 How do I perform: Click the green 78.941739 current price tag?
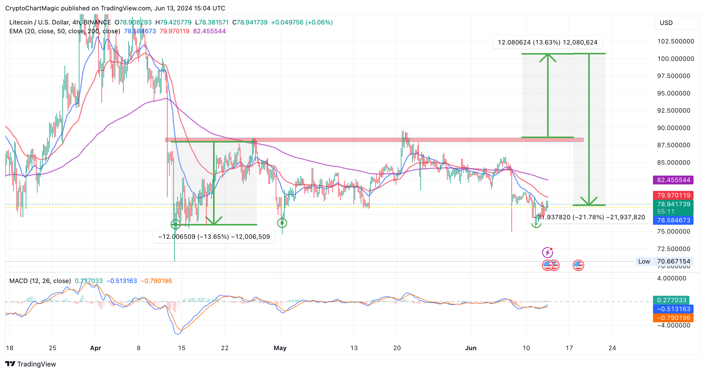(x=673, y=204)
